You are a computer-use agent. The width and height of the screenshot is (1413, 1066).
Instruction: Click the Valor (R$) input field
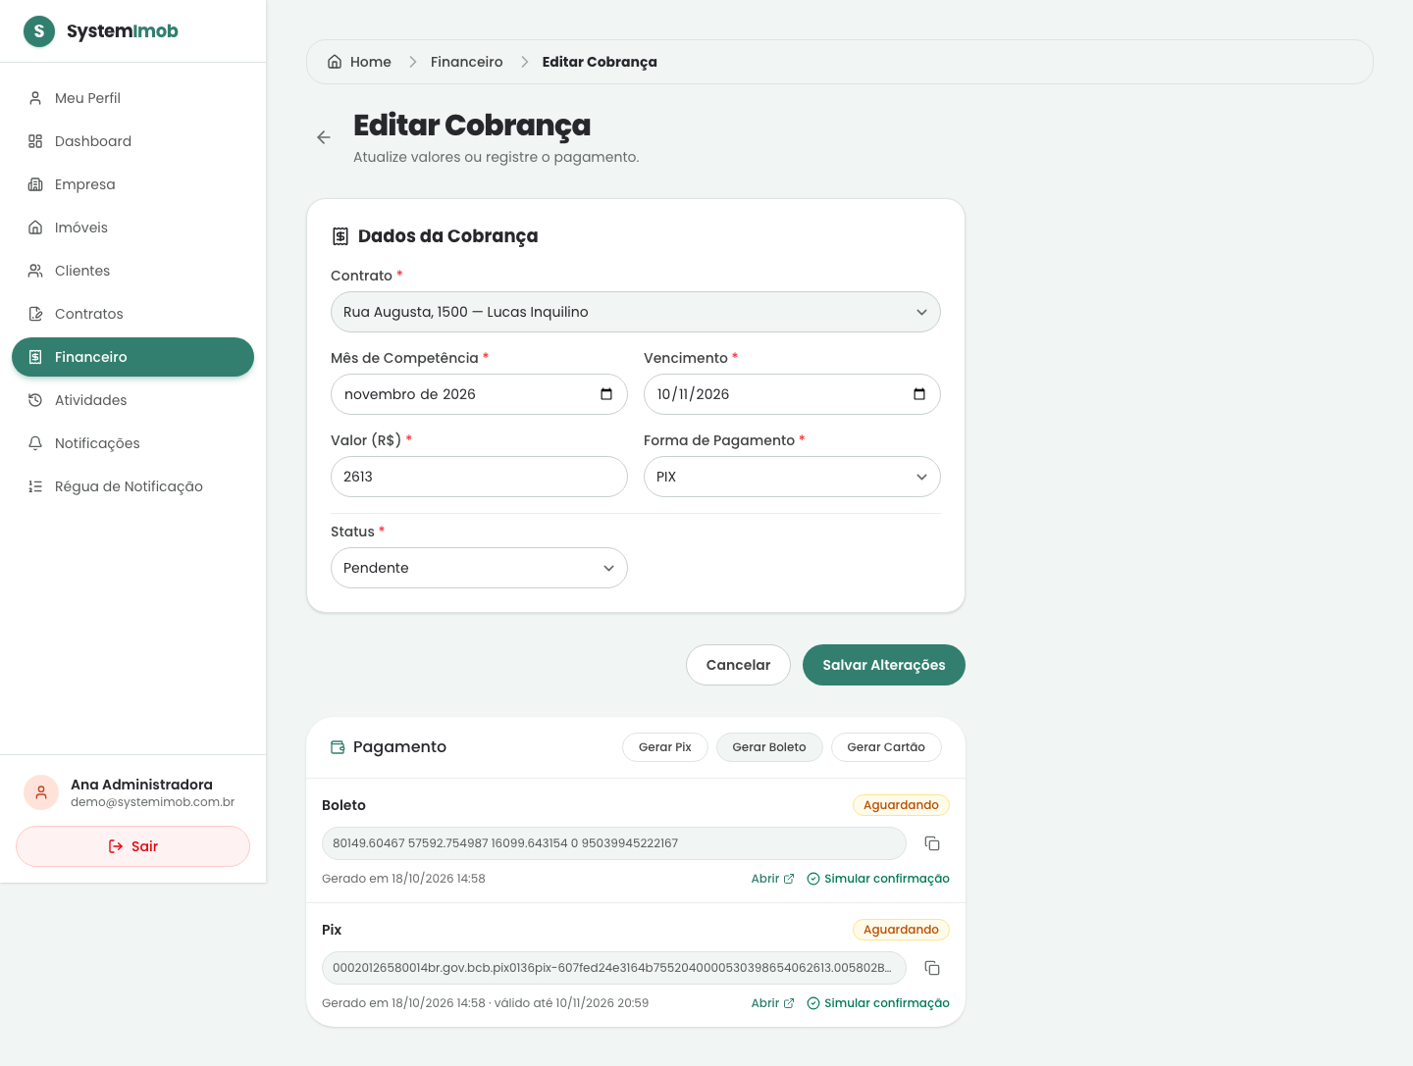click(479, 477)
